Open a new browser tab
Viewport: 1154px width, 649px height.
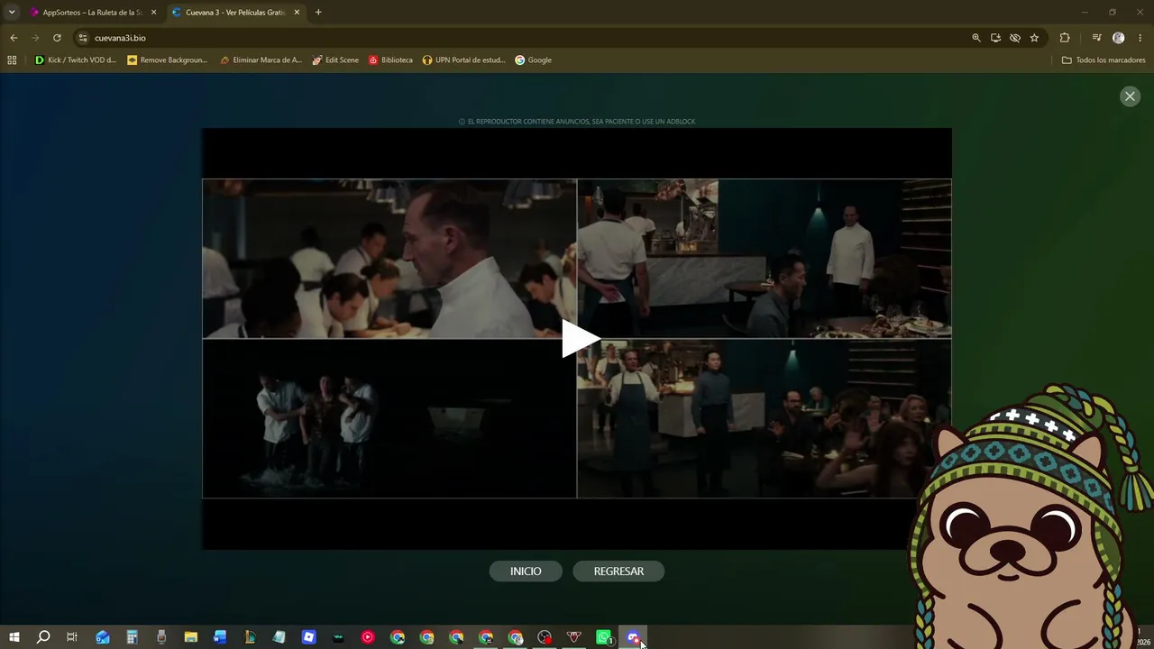tap(318, 13)
